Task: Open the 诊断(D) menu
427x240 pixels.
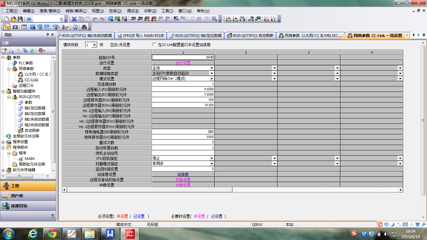Action: 150,11
